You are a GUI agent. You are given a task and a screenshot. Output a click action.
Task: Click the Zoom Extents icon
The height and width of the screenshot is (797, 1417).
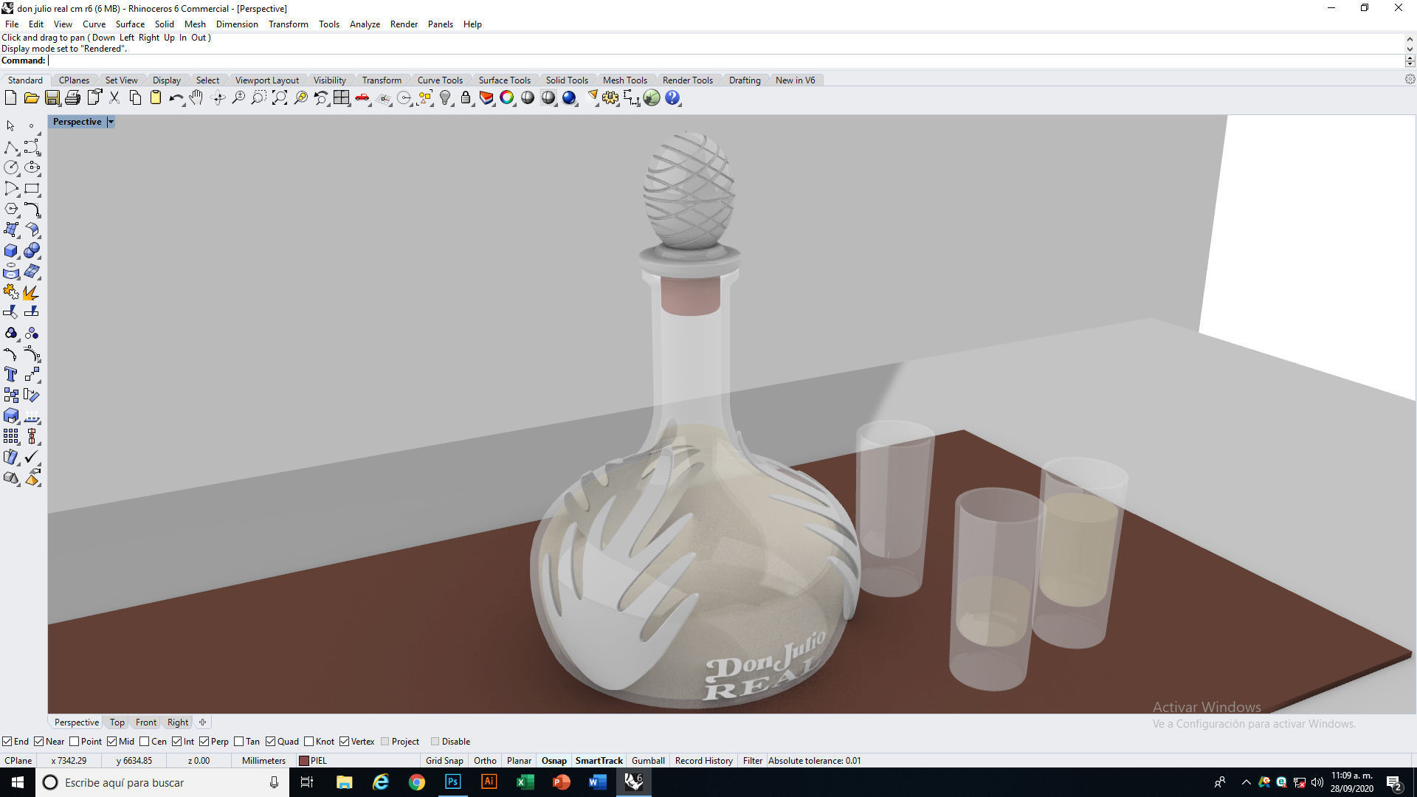280,97
